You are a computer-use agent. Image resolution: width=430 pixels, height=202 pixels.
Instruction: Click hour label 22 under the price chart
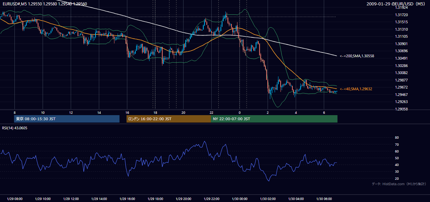click(x=212, y=112)
